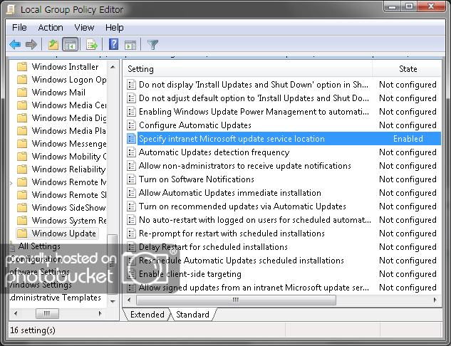Screen dimensions: 451x346
Task: Click folder icon of Windows Installer
Action: tap(22, 67)
